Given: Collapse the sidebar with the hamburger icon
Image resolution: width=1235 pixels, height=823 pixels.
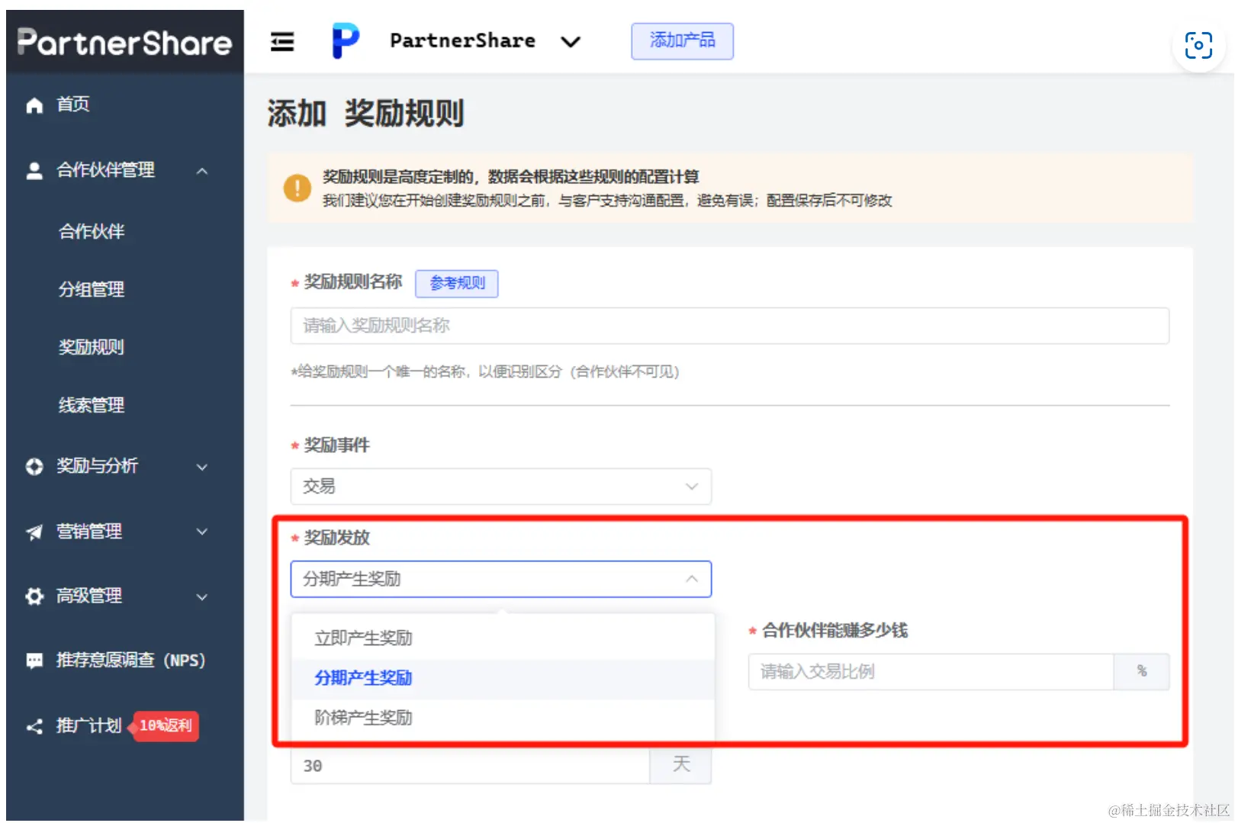Looking at the screenshot, I should tap(282, 42).
